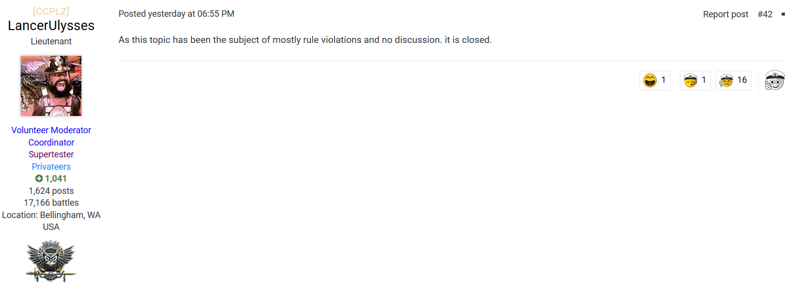785x297 pixels.
Task: Click the 17,166 battles stat
Action: coord(51,203)
